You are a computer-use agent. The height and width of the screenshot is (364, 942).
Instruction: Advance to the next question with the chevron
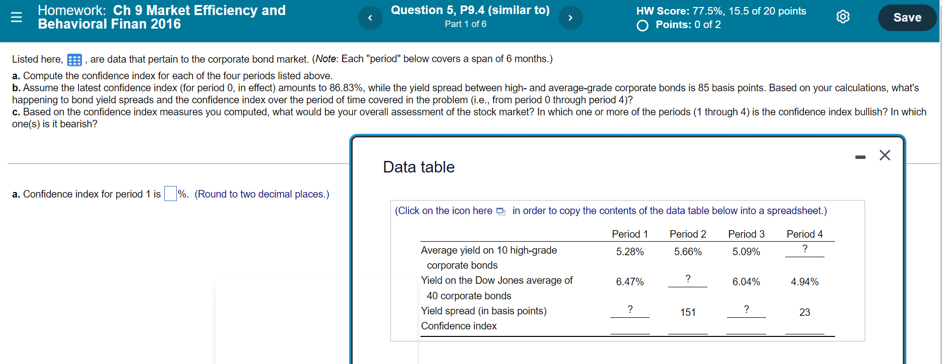571,17
